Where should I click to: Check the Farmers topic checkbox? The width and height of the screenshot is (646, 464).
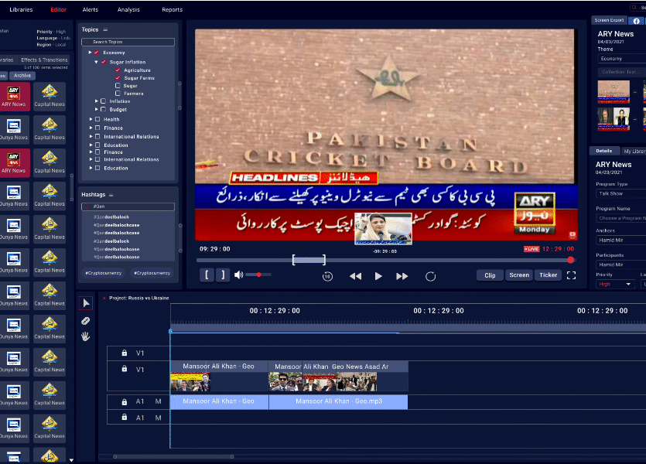pos(118,94)
